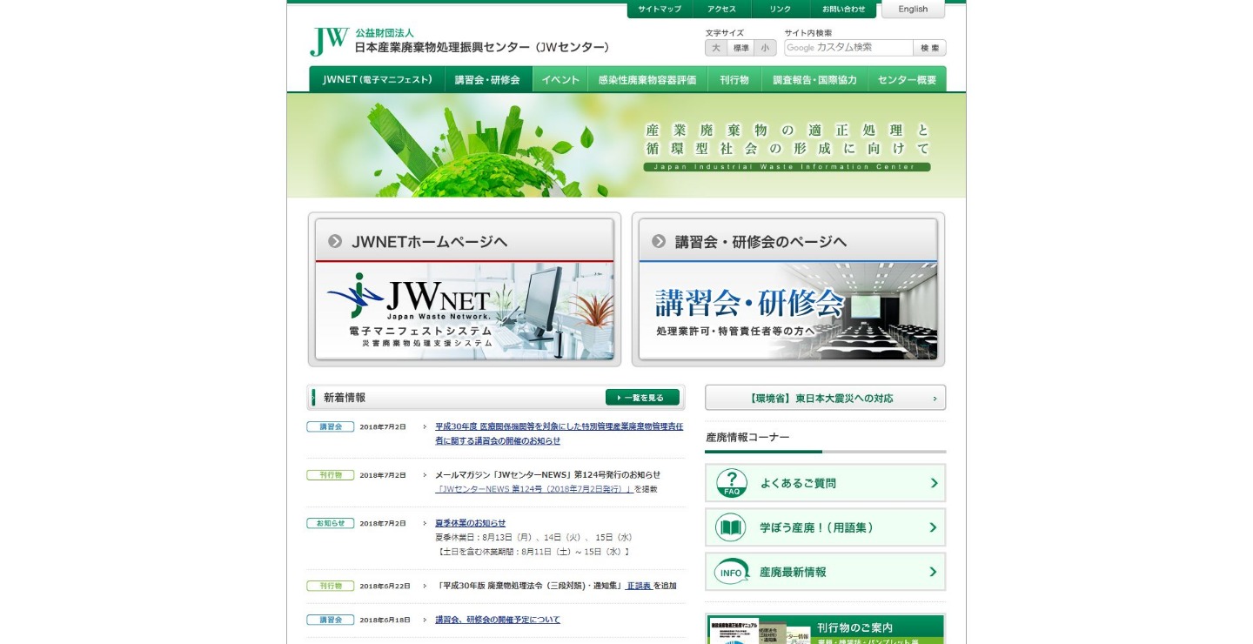Click the JWNET電子マニフェストシステム banner image
This screenshot has height=644, width=1253.
465,311
